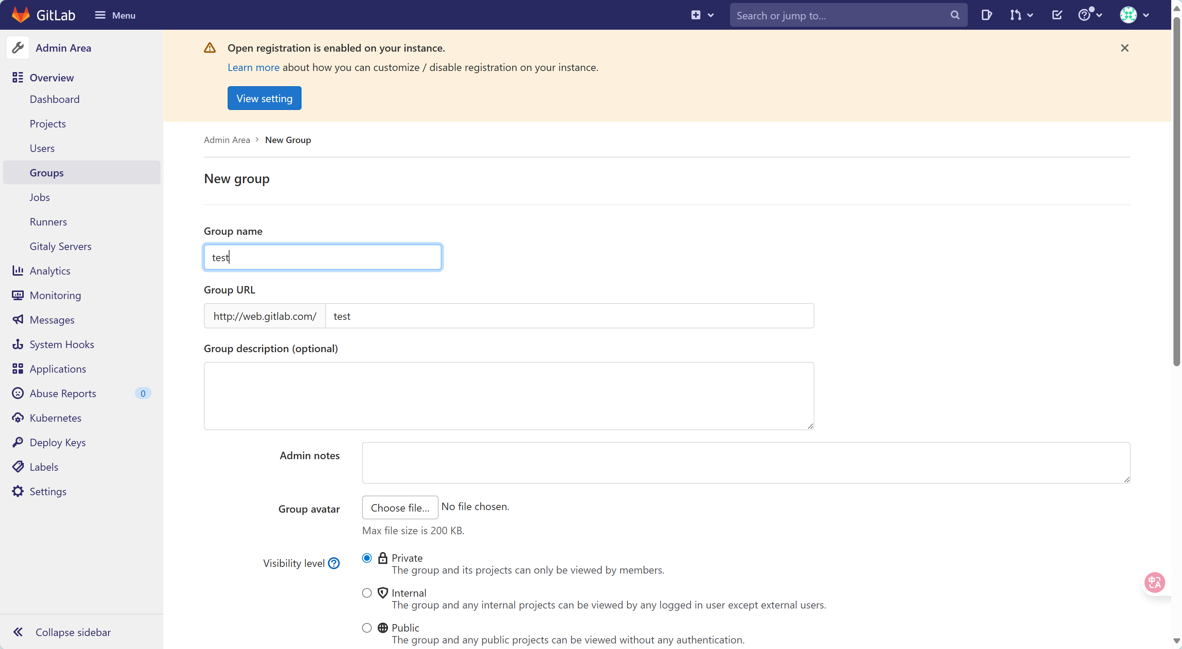Click the page vertical scrollbar thumb

[1177, 191]
